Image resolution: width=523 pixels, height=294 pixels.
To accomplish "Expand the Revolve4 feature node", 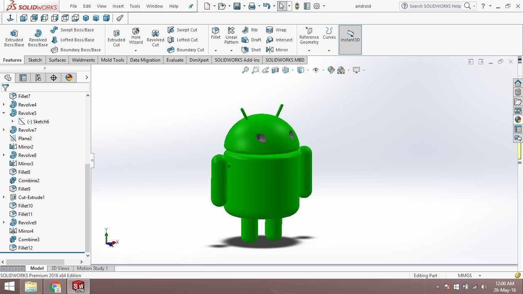I will tap(4, 105).
